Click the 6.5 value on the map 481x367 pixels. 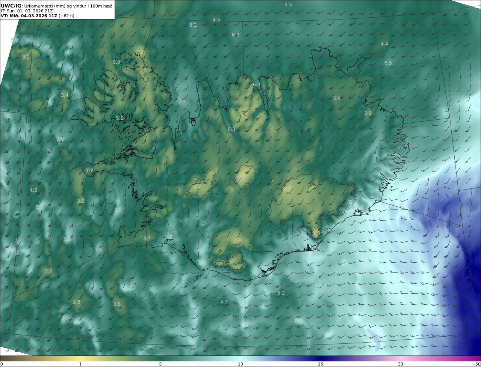coord(388,63)
